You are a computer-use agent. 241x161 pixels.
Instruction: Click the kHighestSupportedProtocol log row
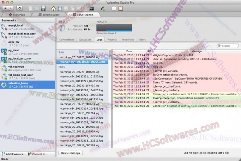(x=177, y=55)
